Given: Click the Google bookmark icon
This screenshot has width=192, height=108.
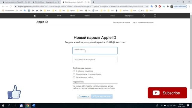Looking at the screenshot, I should (17, 10).
